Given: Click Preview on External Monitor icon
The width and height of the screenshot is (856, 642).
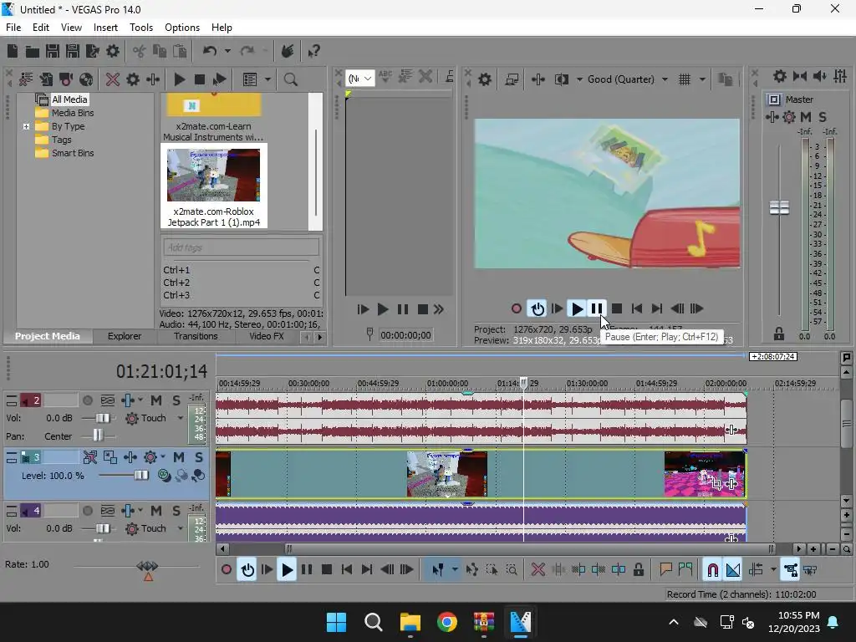Looking at the screenshot, I should coord(512,79).
